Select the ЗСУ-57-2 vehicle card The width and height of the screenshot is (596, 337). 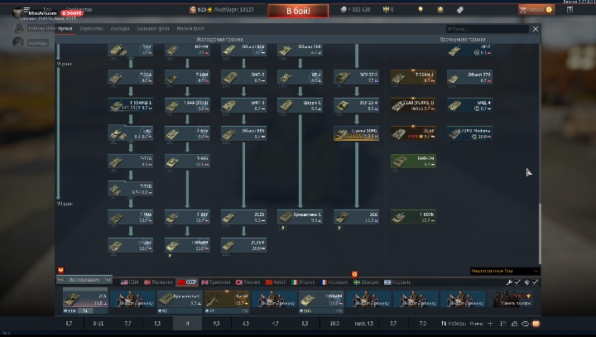[x=357, y=77]
